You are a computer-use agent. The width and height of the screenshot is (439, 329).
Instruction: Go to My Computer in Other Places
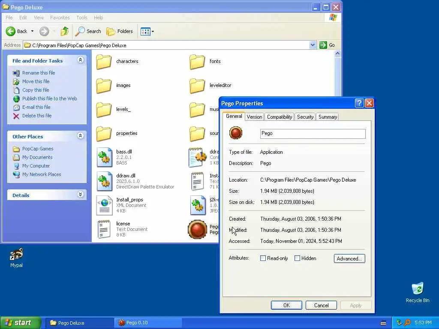(x=36, y=166)
